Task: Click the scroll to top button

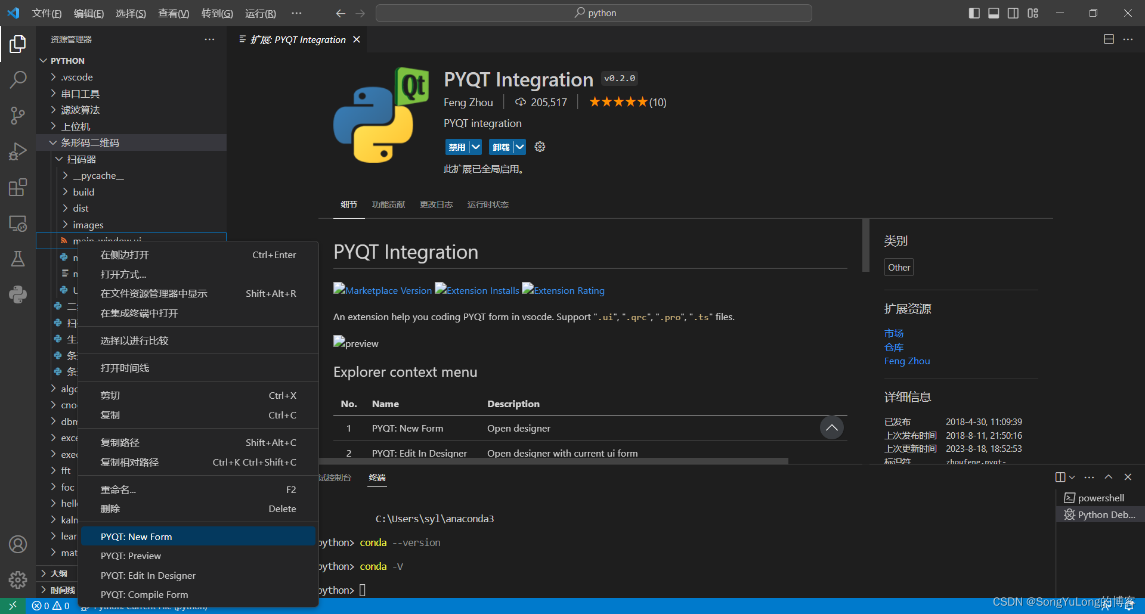Action: tap(831, 427)
